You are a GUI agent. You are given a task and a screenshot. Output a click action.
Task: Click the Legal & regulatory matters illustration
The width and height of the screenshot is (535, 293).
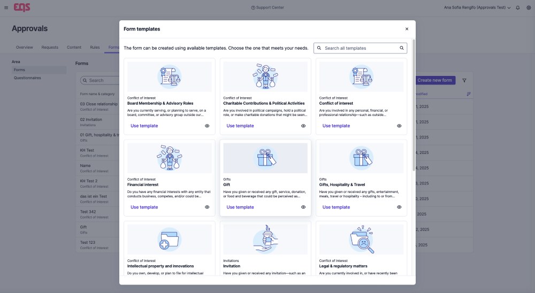pyautogui.click(x=361, y=239)
